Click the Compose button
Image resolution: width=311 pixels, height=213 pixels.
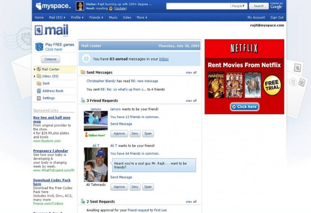tap(50, 59)
